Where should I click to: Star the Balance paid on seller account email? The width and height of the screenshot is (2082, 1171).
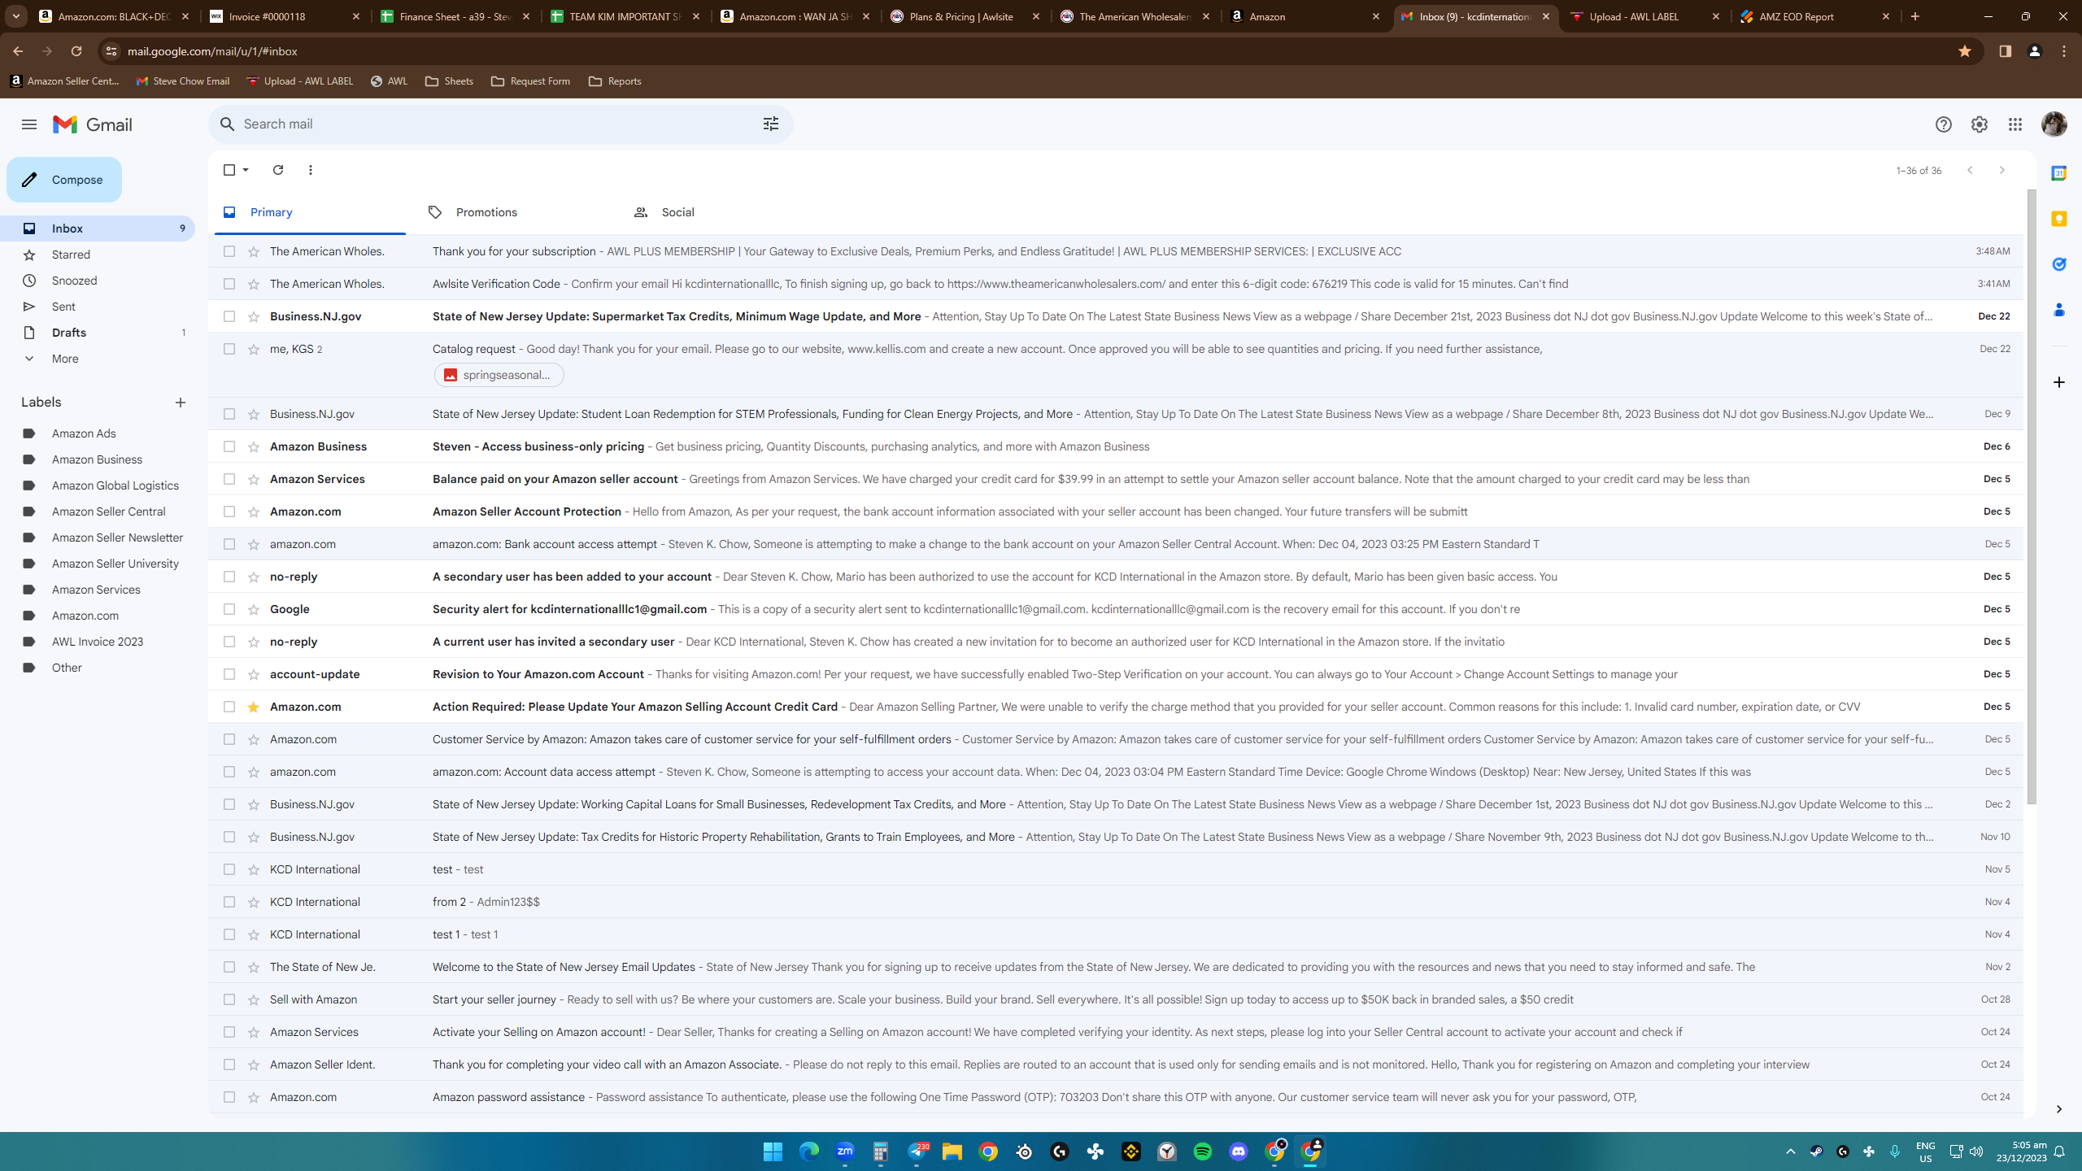(x=253, y=479)
